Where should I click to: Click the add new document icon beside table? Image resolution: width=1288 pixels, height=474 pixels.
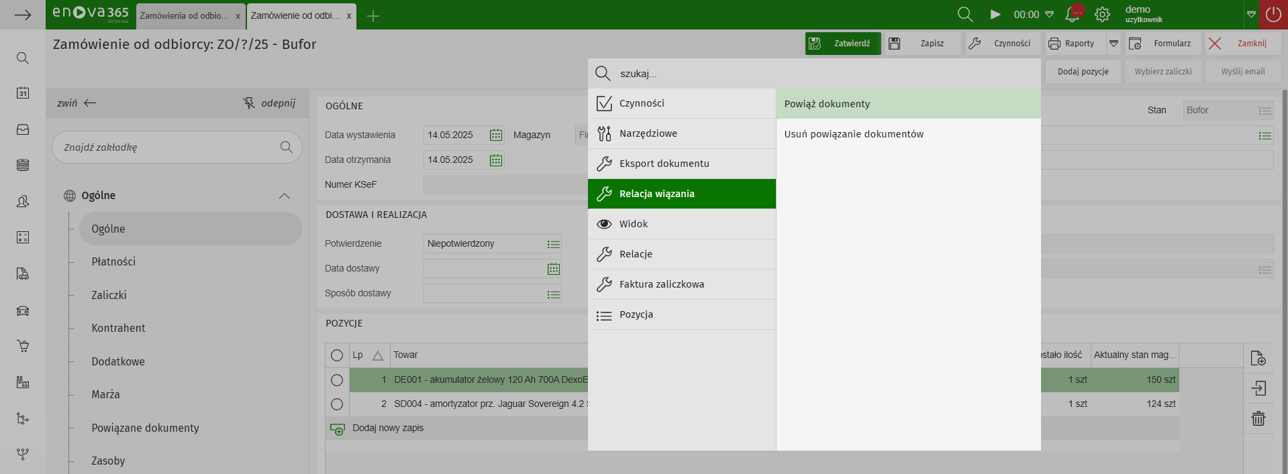(1258, 358)
